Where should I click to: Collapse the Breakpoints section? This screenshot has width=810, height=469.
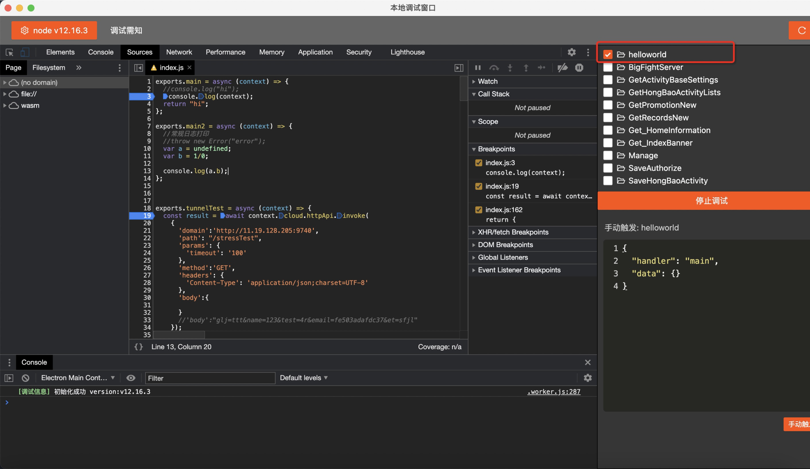[533, 149]
